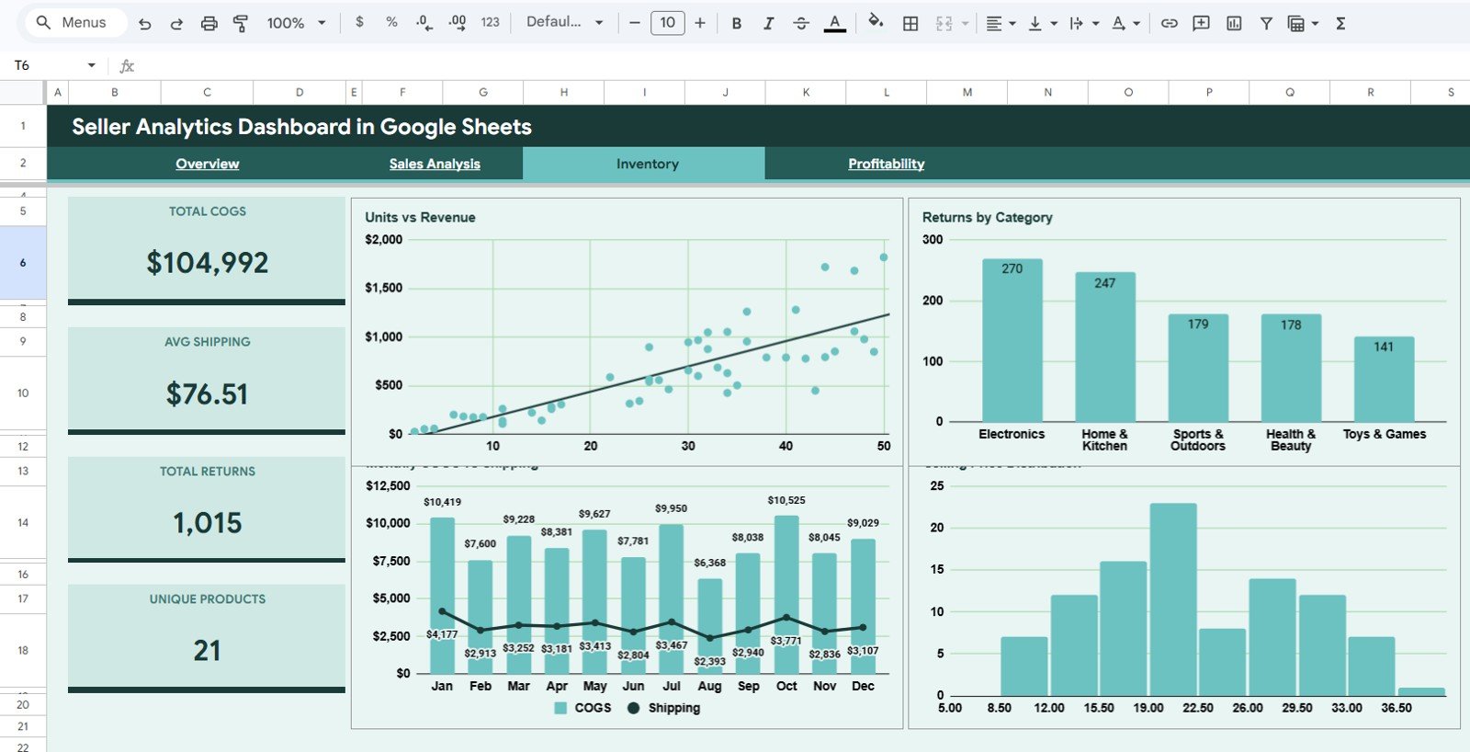The height and width of the screenshot is (752, 1470).
Task: Click the Returns by Category chart title
Action: click(x=988, y=217)
